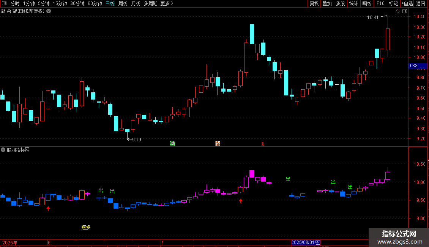Click the red up-arrow signal below magenta candles
Viewport: 429px width, 247px height.
point(241,201)
